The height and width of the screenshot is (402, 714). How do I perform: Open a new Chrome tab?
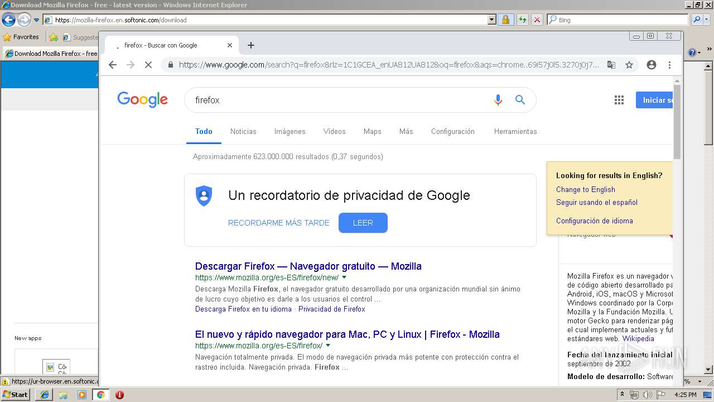tap(251, 45)
